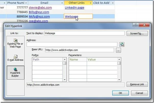The image size is (154, 103).
Task: Click inside the Address input field
Action: tap(72, 44)
